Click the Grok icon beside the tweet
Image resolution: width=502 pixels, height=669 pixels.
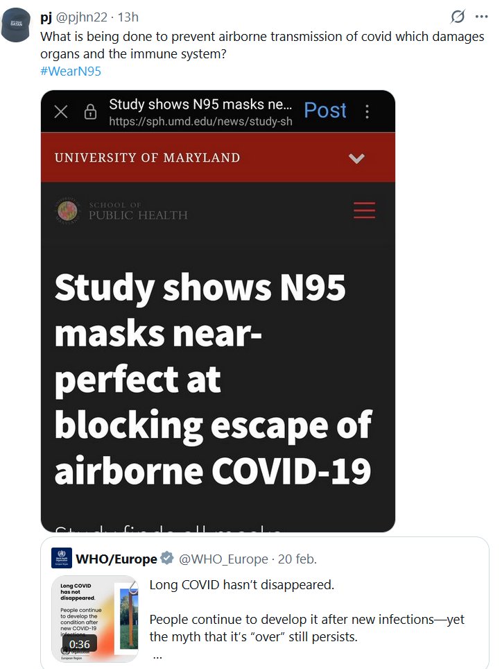[458, 17]
